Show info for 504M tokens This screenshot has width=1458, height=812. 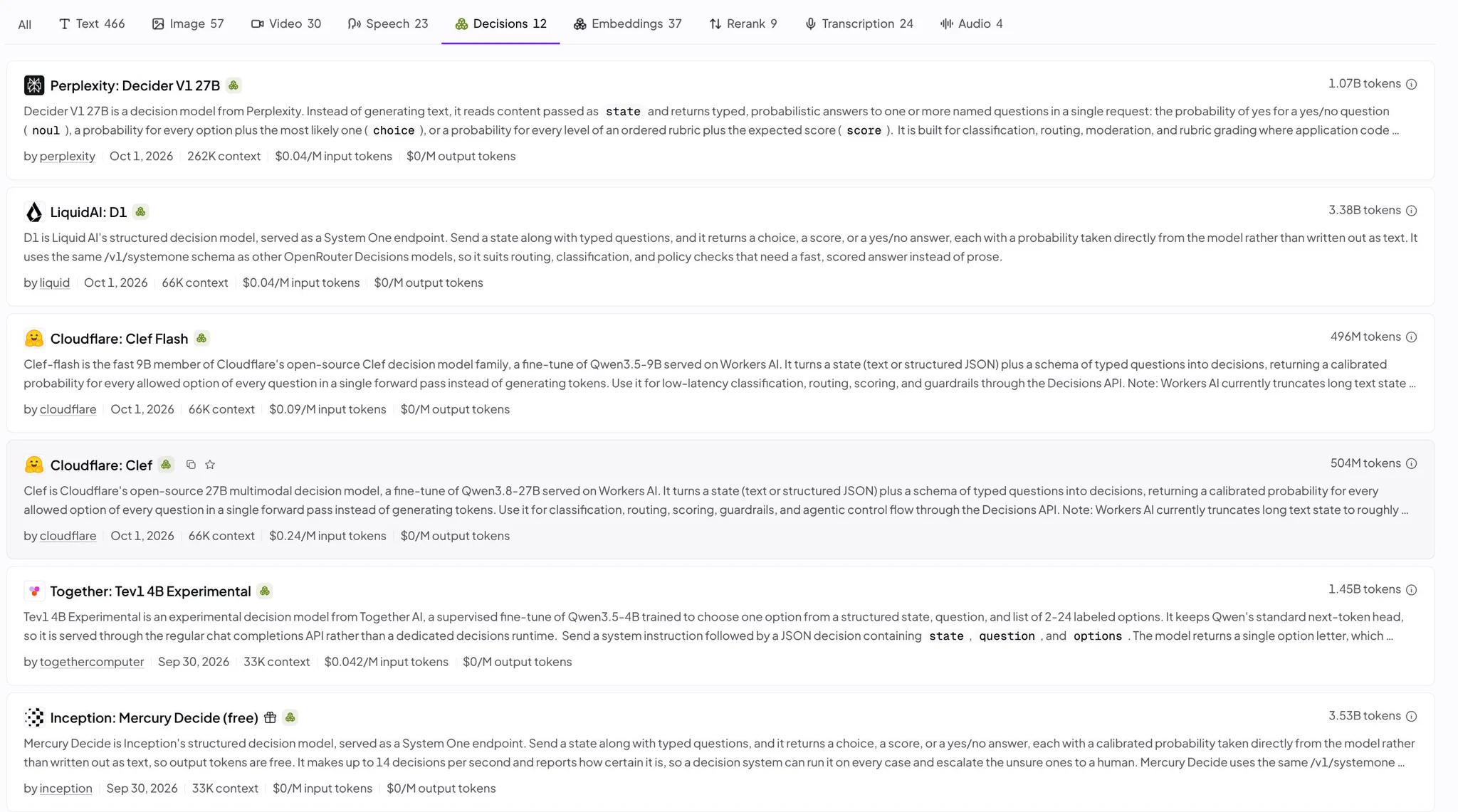[1412, 464]
